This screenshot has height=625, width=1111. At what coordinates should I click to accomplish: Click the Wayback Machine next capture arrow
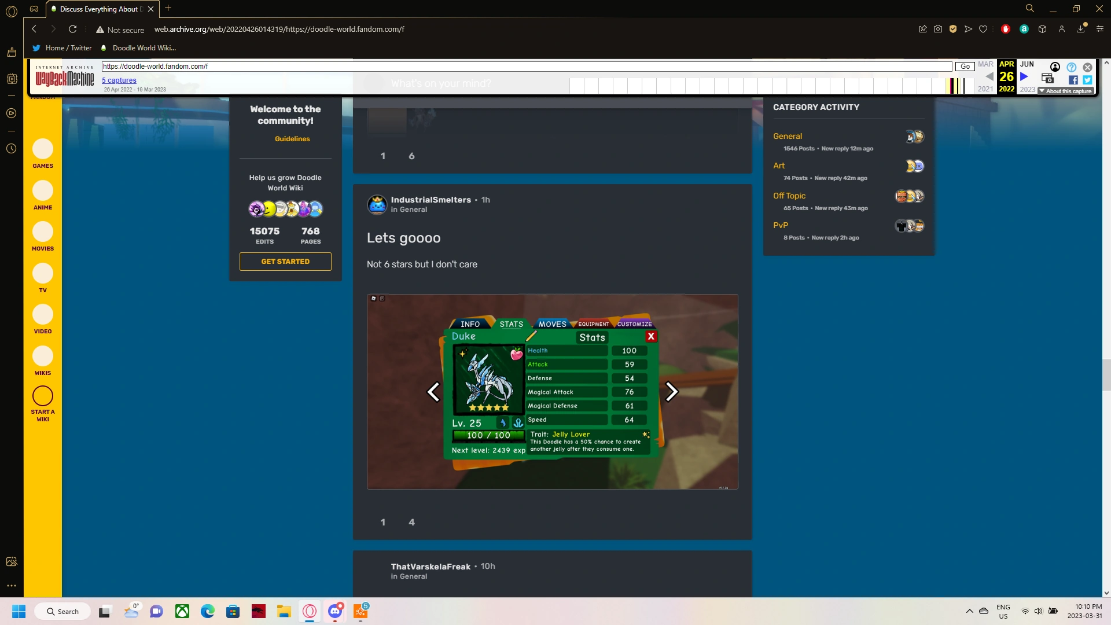(1024, 76)
